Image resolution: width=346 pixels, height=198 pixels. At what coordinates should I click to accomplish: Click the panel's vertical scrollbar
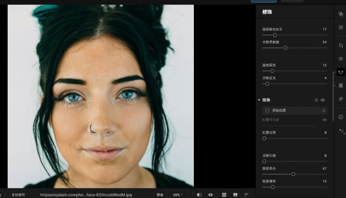[x=333, y=96]
